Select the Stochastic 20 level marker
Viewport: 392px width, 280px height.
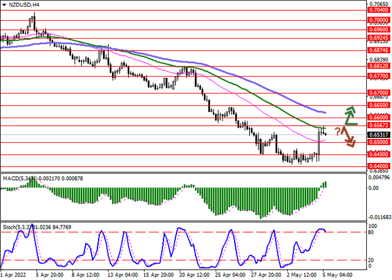[371, 260]
